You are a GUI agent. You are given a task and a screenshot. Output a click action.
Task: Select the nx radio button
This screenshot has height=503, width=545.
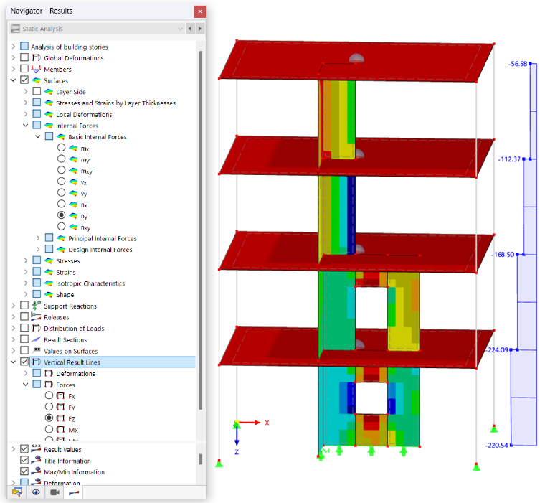tap(61, 204)
